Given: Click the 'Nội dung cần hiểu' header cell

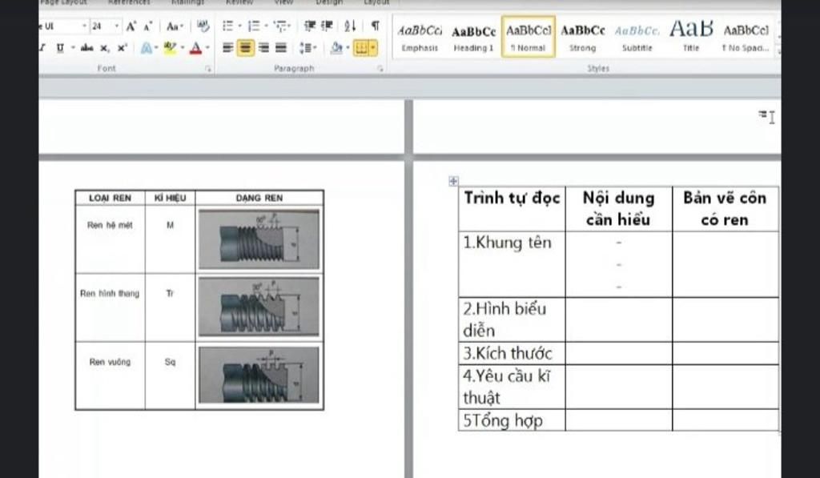Looking at the screenshot, I should coord(619,209).
